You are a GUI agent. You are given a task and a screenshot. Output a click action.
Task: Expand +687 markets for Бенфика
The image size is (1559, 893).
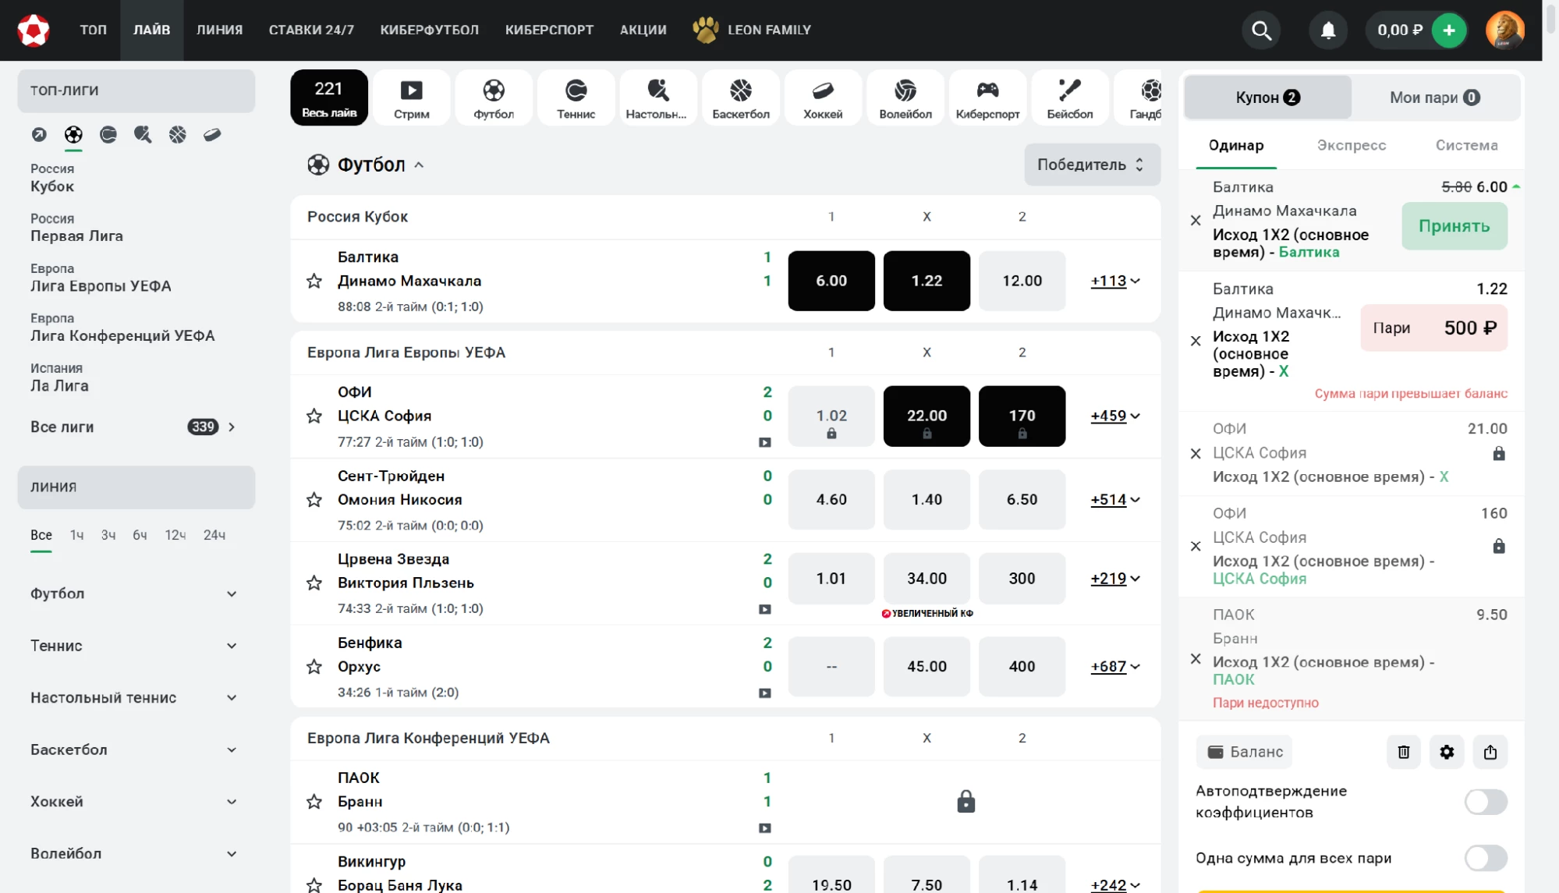[x=1115, y=667]
